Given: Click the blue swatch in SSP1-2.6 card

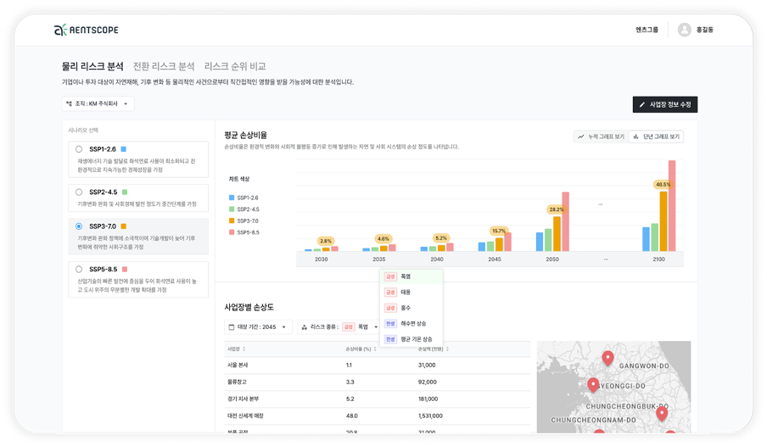Looking at the screenshot, I should (124, 149).
